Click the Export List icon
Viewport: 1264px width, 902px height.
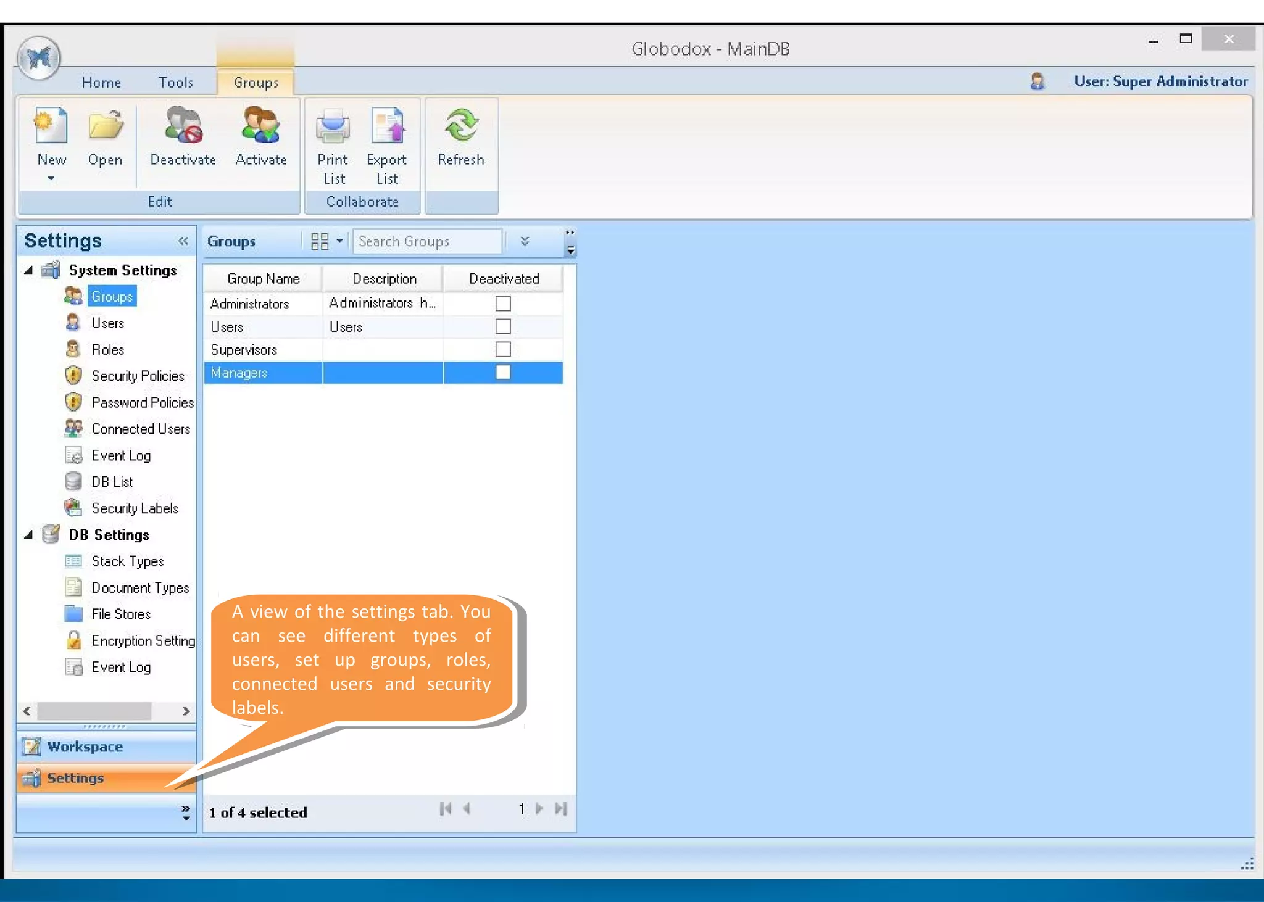tap(387, 125)
